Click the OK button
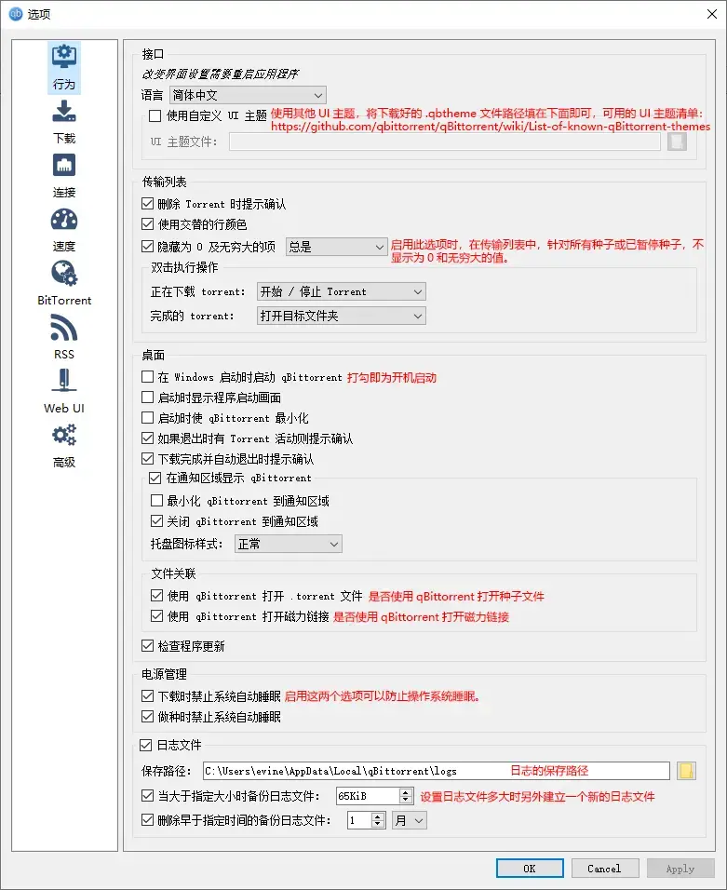 [x=530, y=869]
